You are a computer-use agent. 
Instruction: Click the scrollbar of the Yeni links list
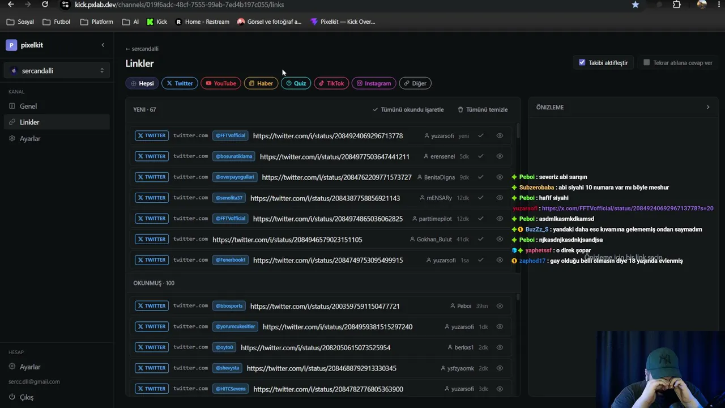point(518,131)
